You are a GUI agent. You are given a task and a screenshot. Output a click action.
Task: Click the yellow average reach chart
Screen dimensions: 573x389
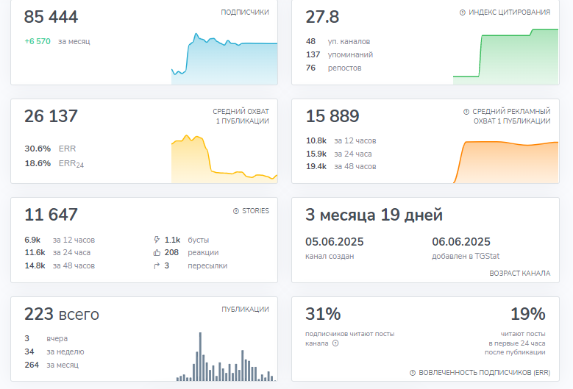[x=224, y=159]
